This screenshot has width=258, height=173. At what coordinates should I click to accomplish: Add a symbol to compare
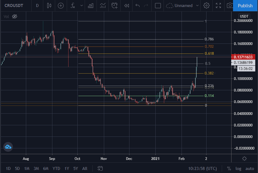coord(61,5)
